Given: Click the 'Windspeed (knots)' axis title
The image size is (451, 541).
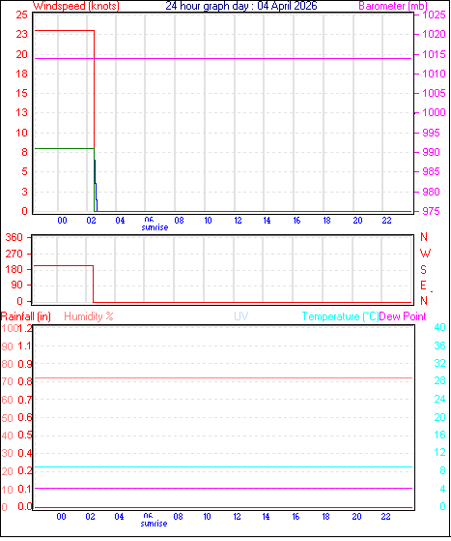Looking at the screenshot, I should [x=76, y=6].
